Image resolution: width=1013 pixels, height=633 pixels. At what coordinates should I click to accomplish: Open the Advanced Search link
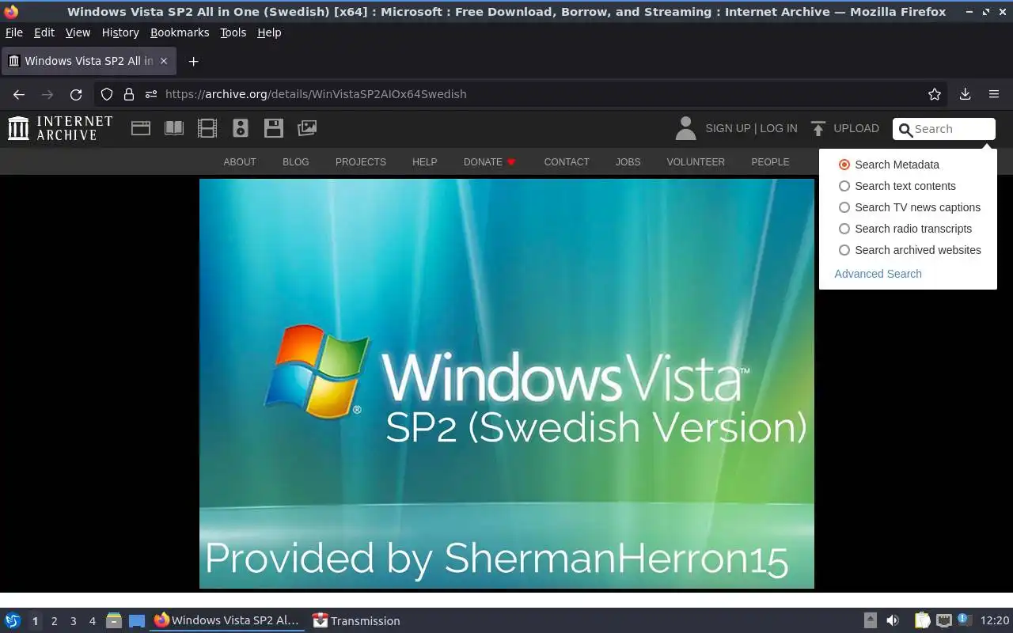[x=878, y=274]
